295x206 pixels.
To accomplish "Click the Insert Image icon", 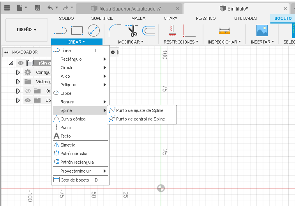I will click(262, 31).
